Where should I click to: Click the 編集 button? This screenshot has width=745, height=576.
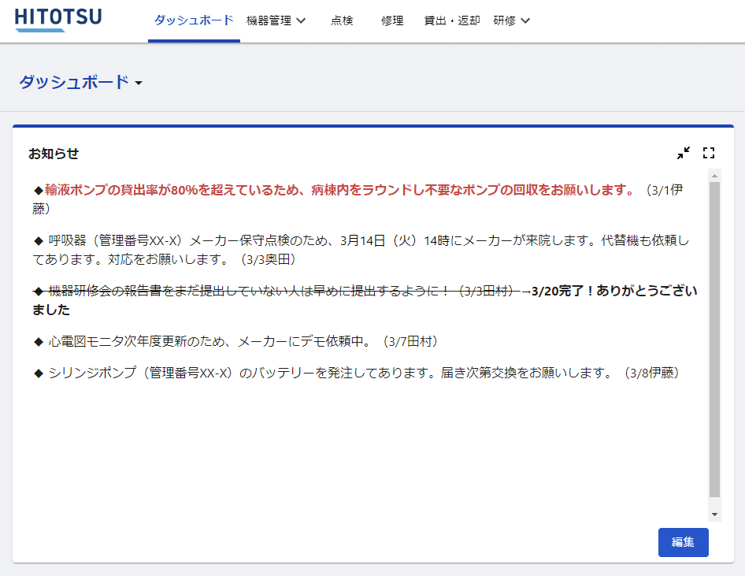pyautogui.click(x=682, y=542)
